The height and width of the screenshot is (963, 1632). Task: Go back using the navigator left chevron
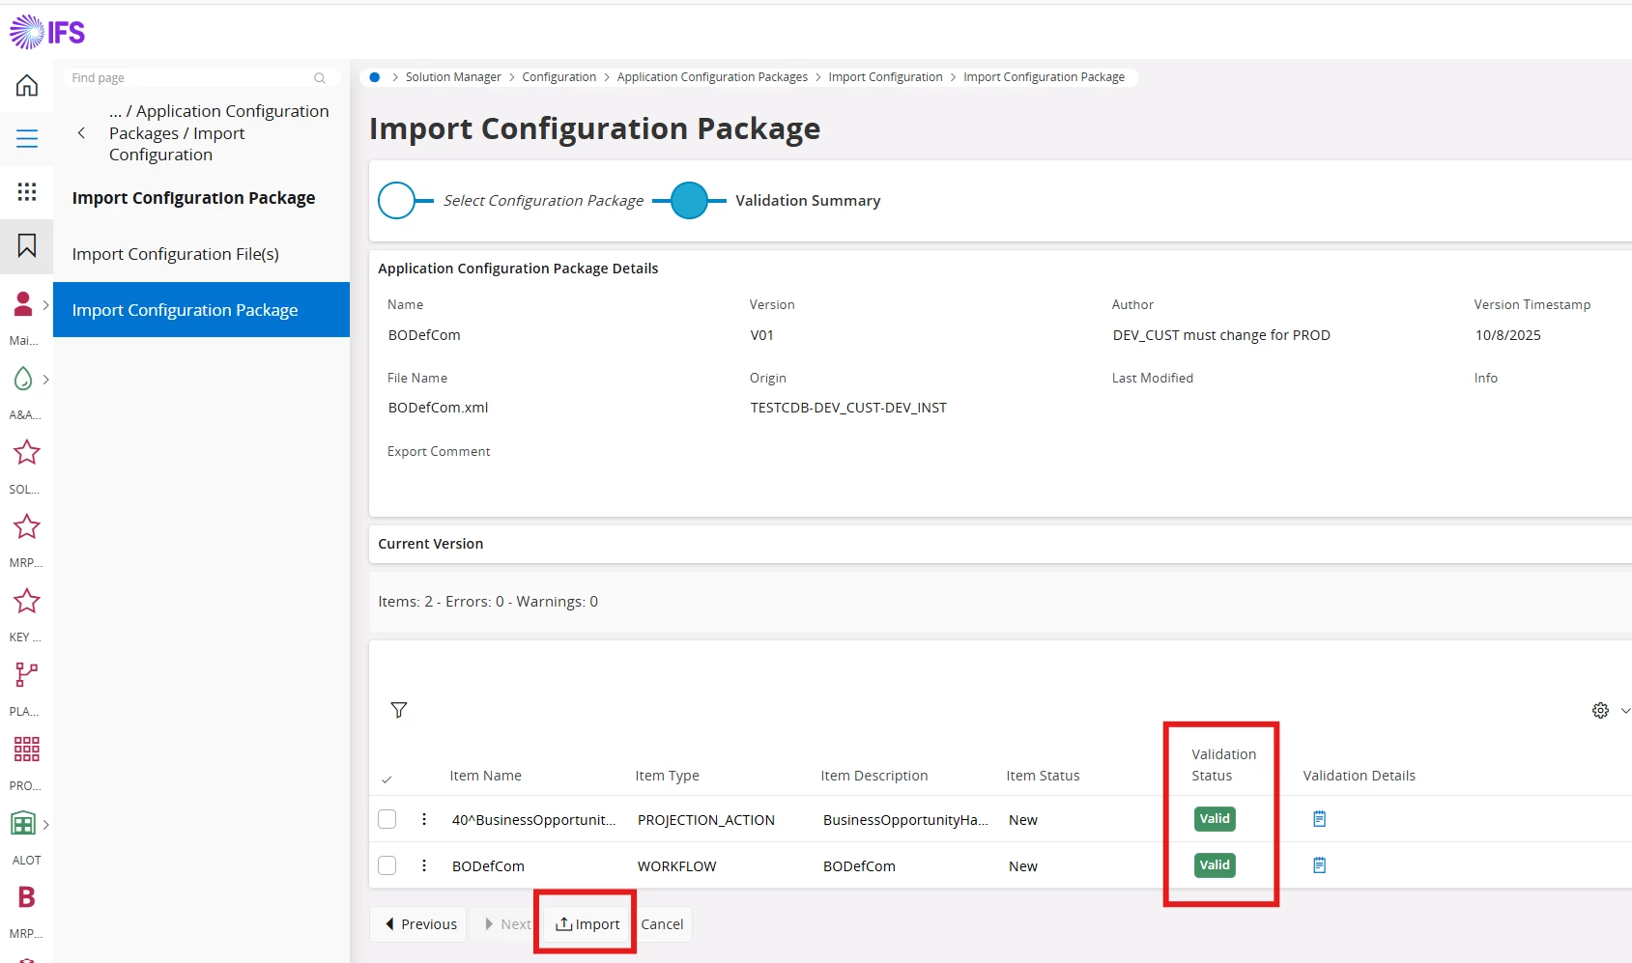pos(81,133)
